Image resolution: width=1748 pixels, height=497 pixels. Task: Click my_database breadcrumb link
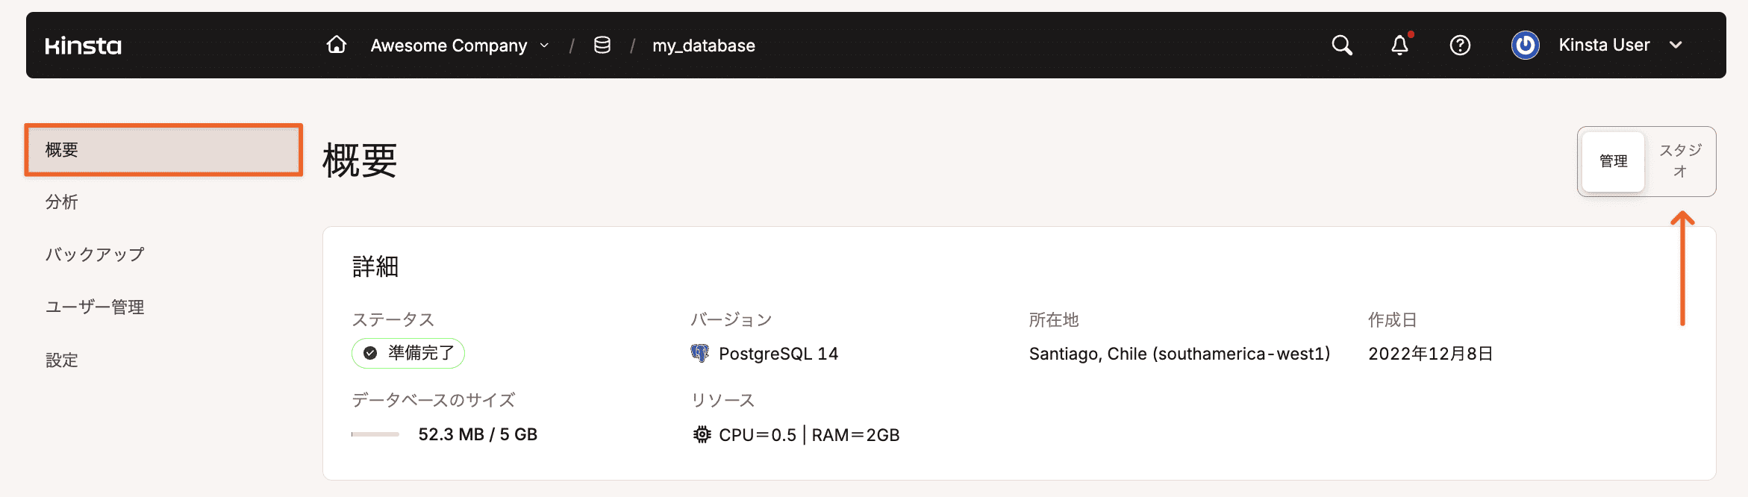point(703,46)
